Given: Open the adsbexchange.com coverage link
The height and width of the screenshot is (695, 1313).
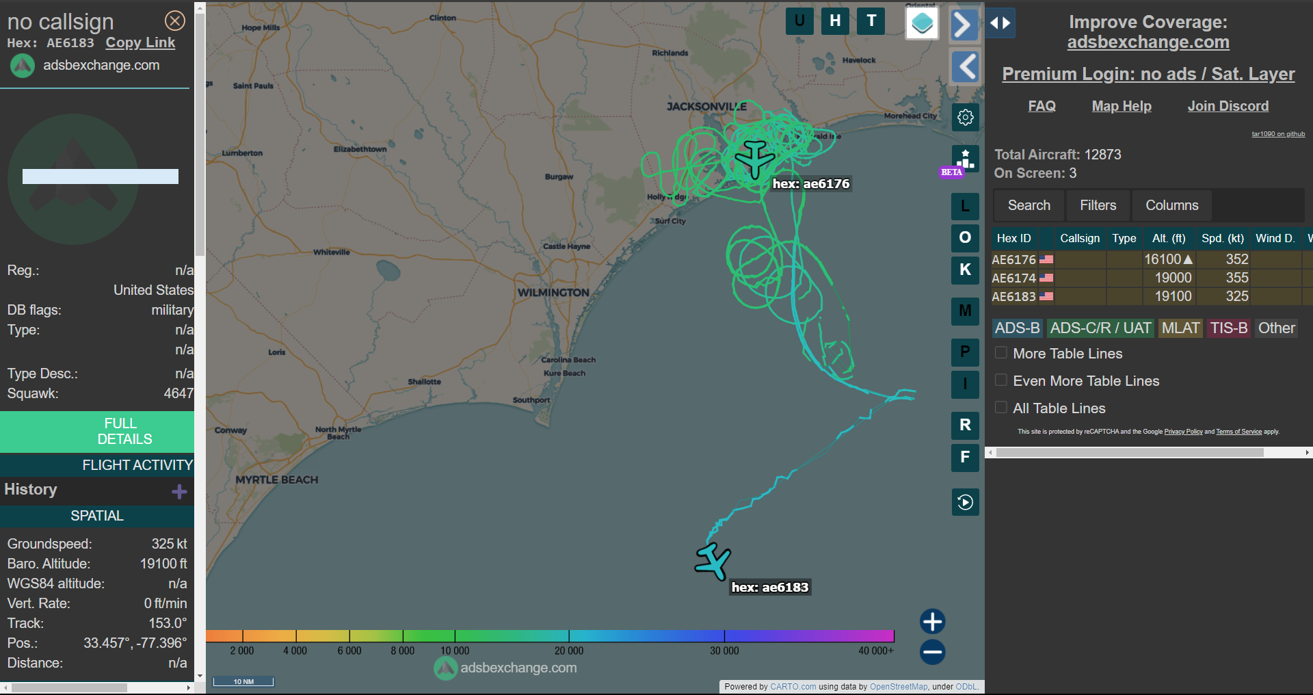Looking at the screenshot, I should pyautogui.click(x=1148, y=42).
